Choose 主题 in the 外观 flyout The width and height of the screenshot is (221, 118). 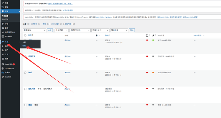(24, 42)
